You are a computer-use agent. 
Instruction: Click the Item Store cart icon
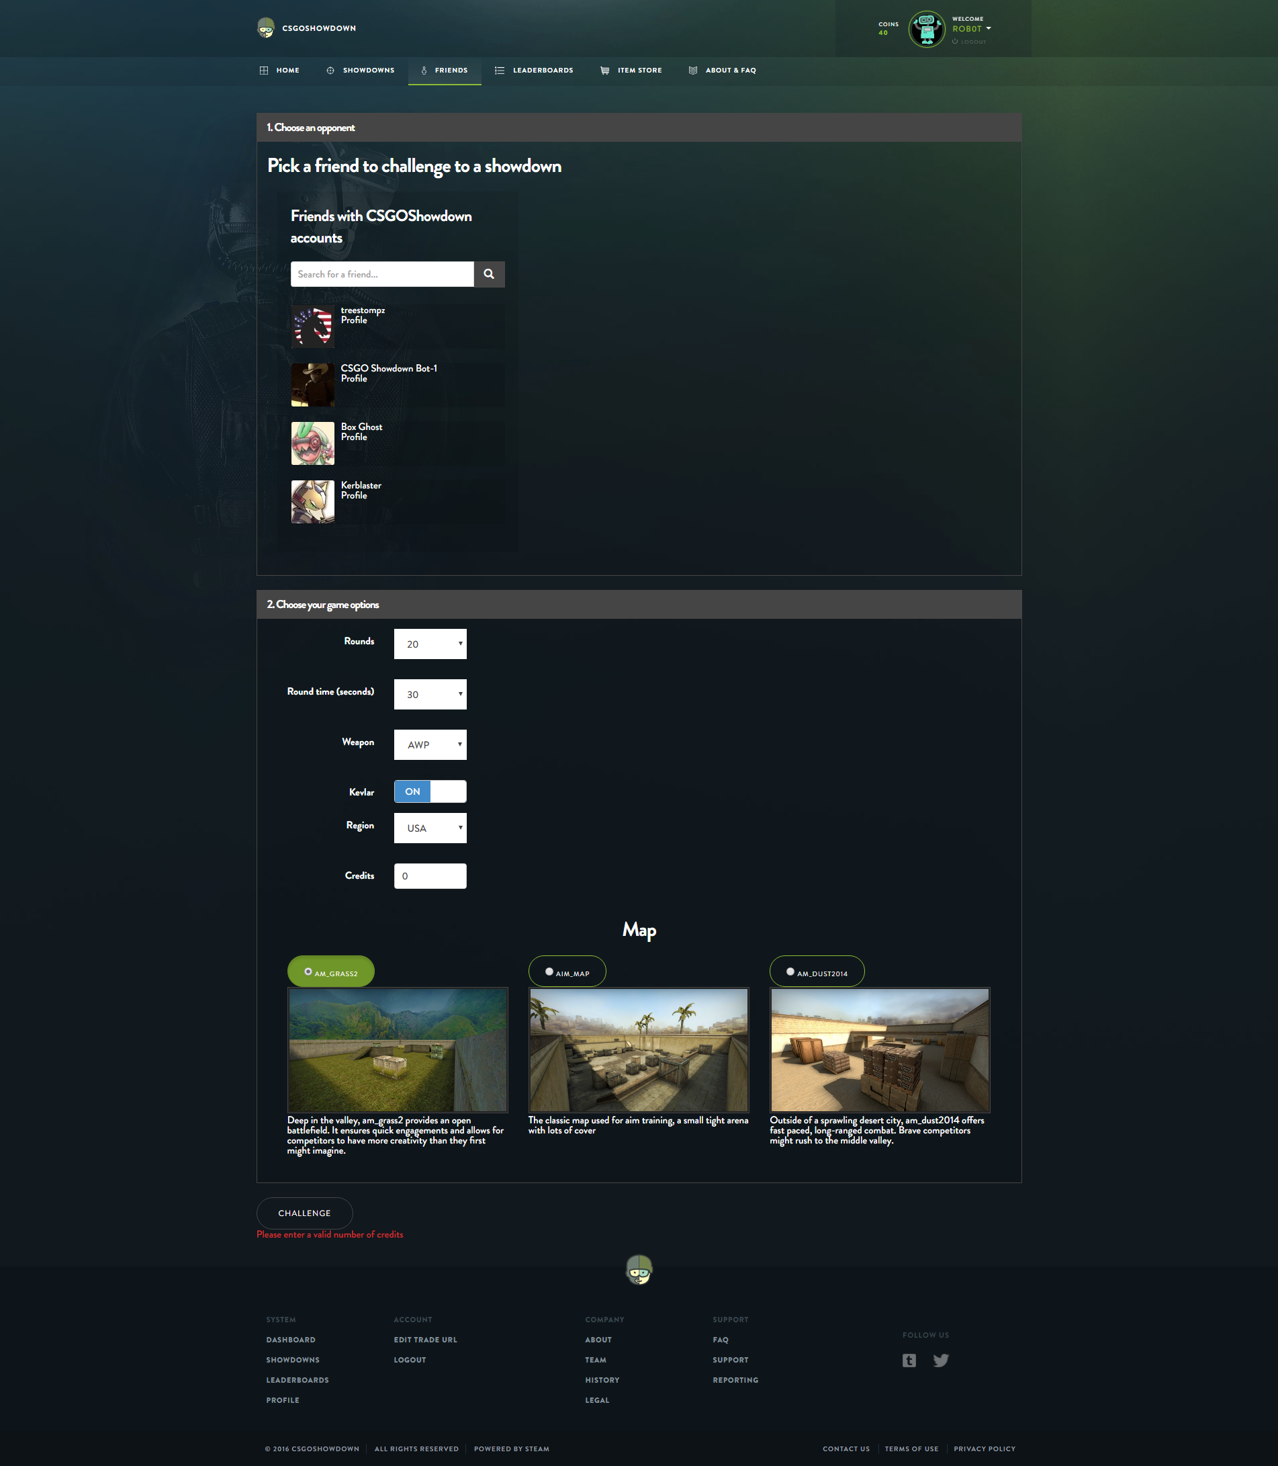[605, 71]
